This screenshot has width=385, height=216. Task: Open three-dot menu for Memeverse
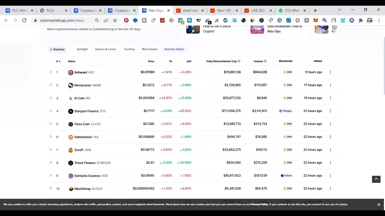[x=330, y=85]
